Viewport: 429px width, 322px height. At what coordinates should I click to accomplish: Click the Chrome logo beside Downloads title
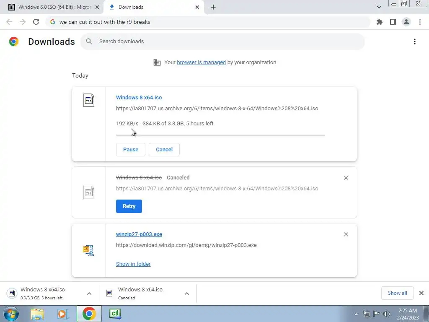click(x=14, y=42)
